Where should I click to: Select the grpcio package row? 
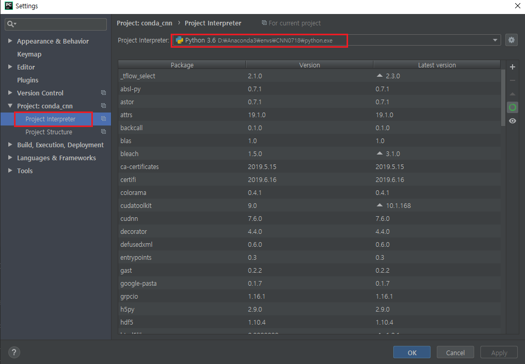[309, 297]
